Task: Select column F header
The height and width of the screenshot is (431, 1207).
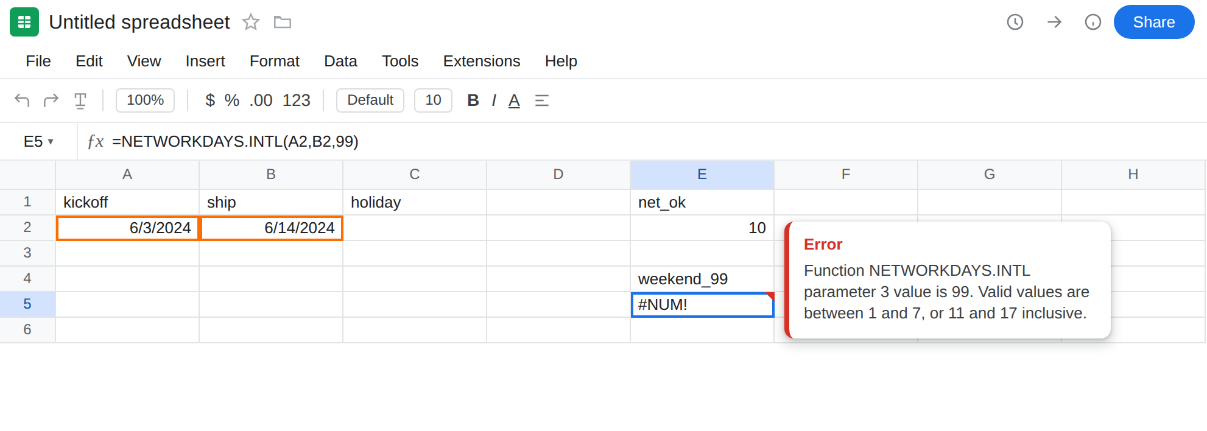Action: [846, 174]
